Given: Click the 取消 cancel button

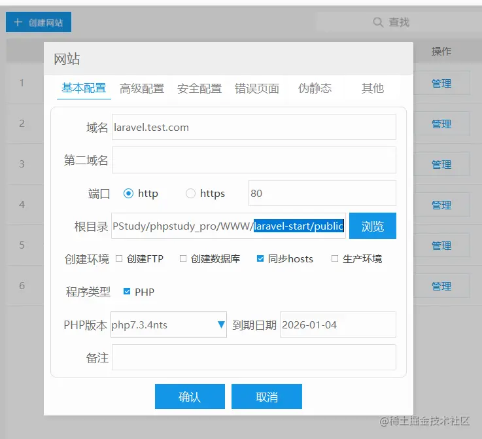Looking at the screenshot, I should click(x=267, y=396).
